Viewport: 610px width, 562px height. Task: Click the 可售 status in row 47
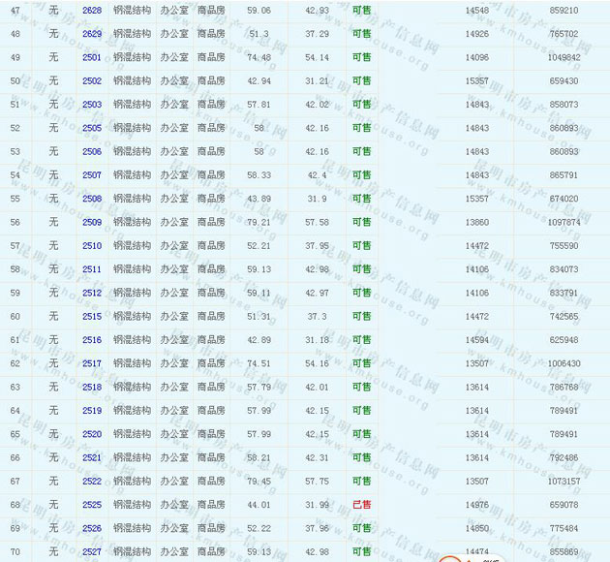[x=361, y=10]
